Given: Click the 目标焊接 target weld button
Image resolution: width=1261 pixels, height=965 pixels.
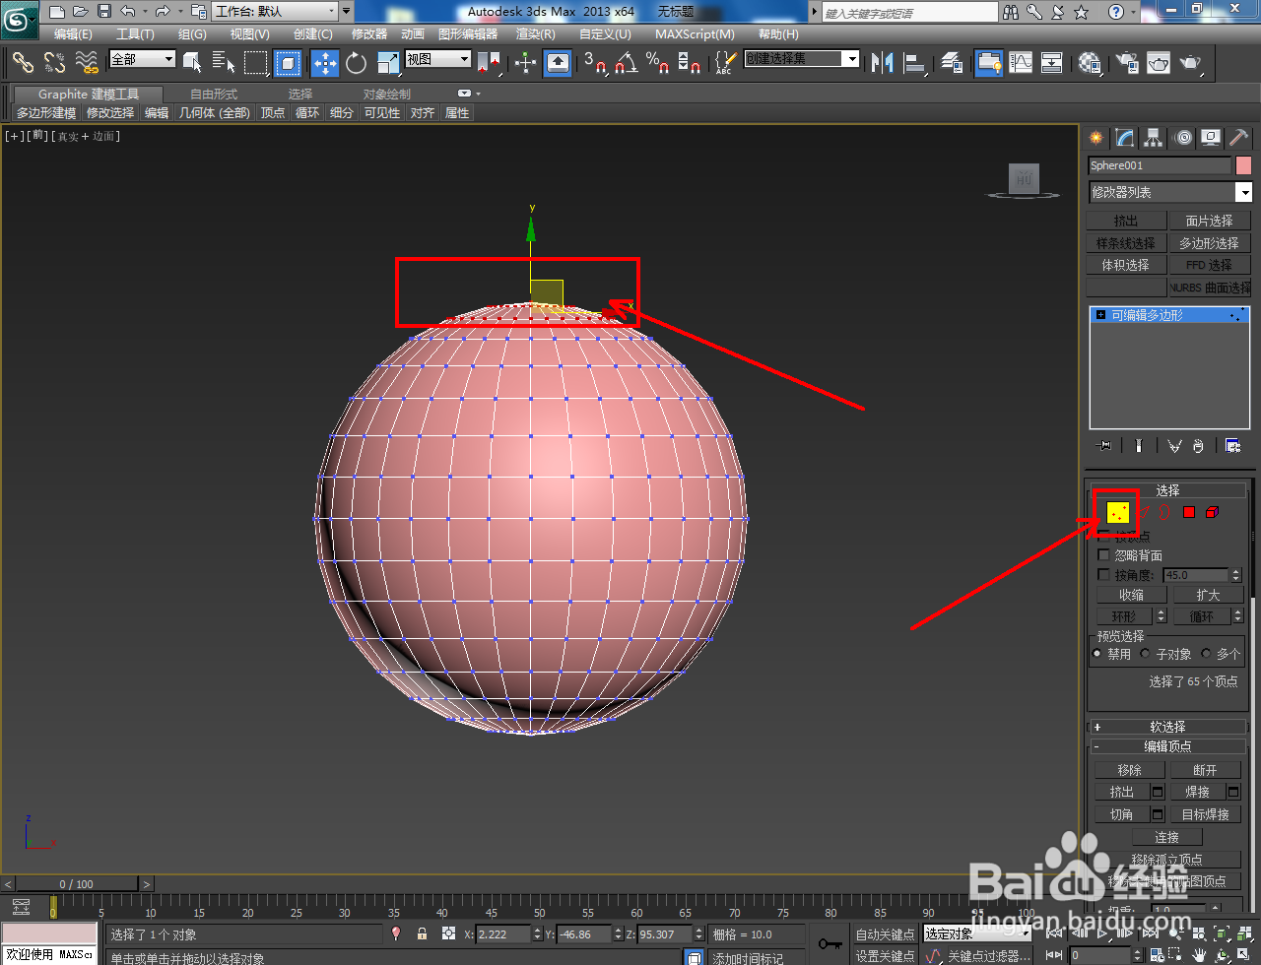Looking at the screenshot, I should tap(1205, 814).
